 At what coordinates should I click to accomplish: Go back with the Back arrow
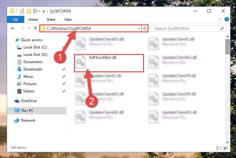(13, 28)
